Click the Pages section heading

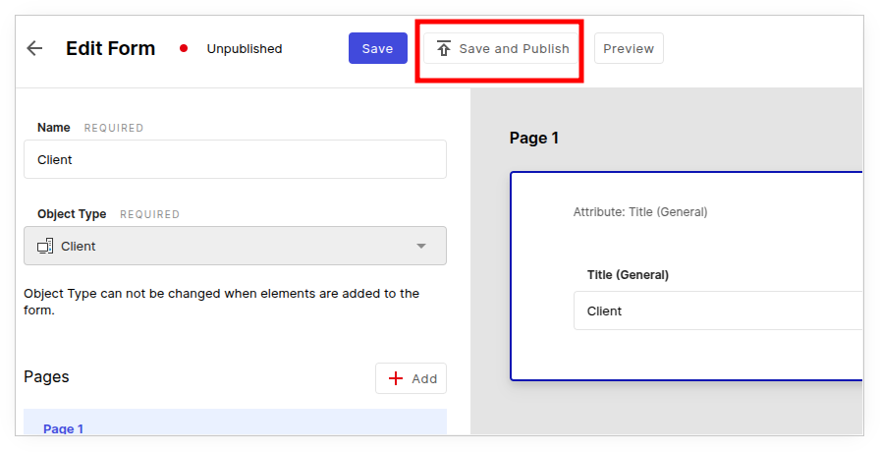click(x=46, y=376)
